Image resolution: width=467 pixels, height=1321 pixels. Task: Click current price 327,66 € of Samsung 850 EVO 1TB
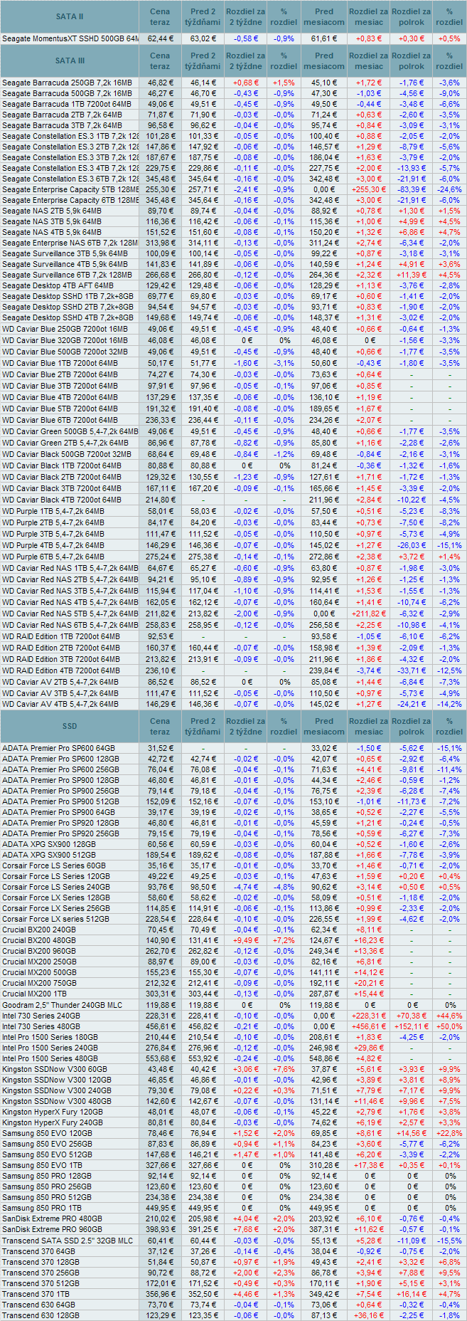coord(160,1165)
